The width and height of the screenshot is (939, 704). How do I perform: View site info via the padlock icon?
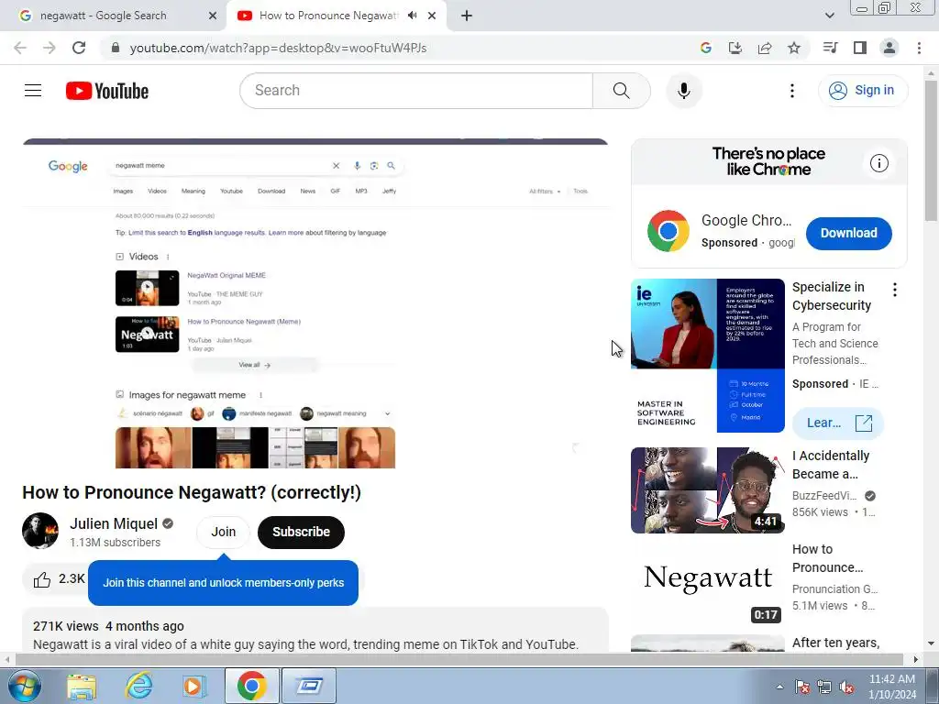point(116,48)
